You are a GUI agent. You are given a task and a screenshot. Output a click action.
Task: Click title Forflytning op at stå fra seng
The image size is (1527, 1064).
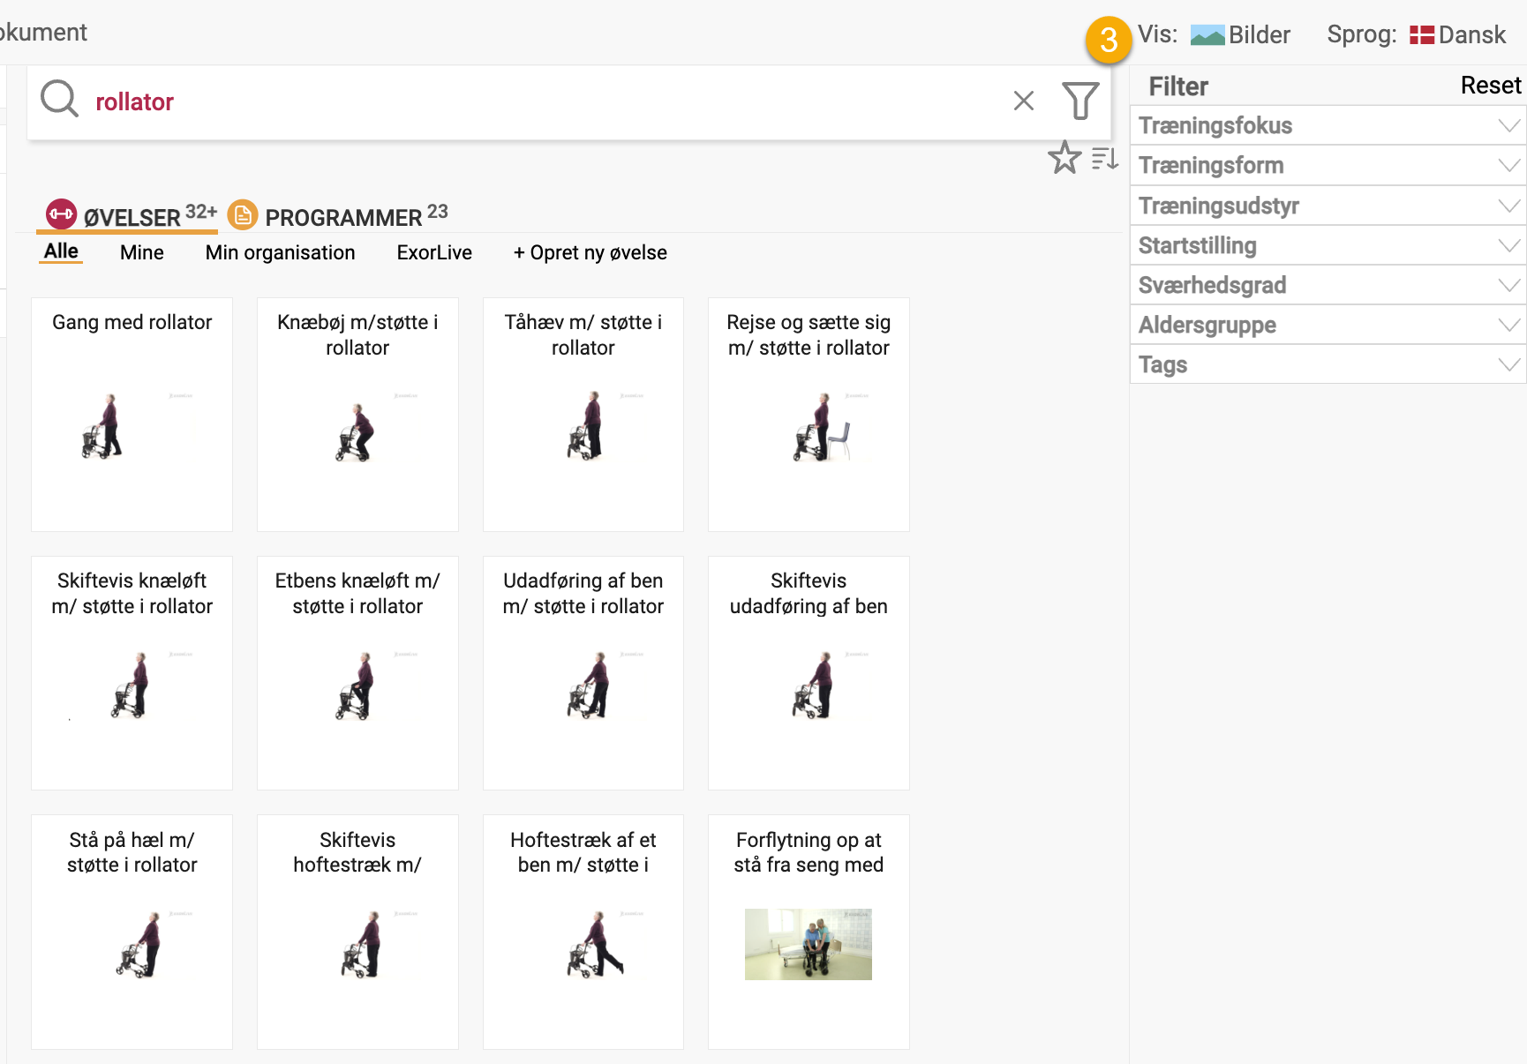(x=809, y=852)
